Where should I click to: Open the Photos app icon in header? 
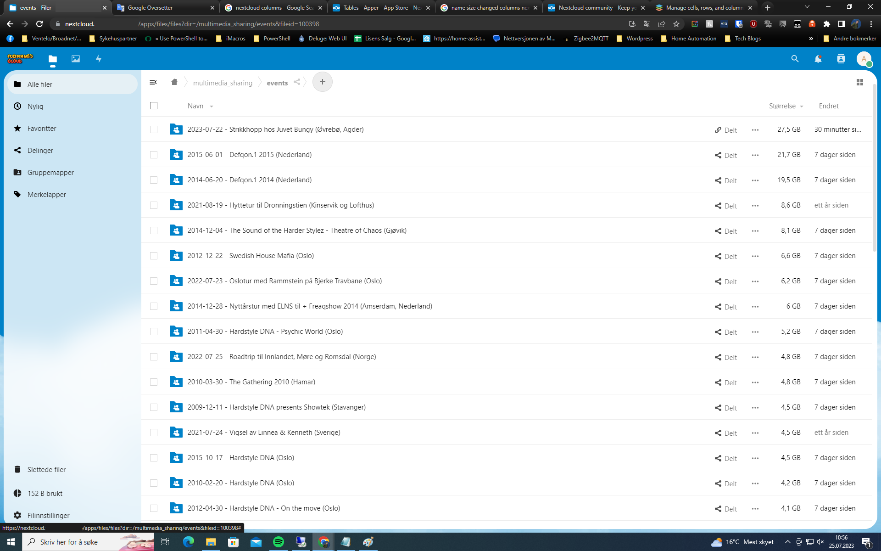click(x=76, y=59)
